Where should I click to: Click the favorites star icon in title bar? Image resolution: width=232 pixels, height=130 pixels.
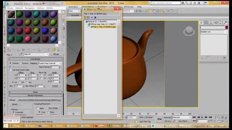pyautogui.click(x=195, y=3)
